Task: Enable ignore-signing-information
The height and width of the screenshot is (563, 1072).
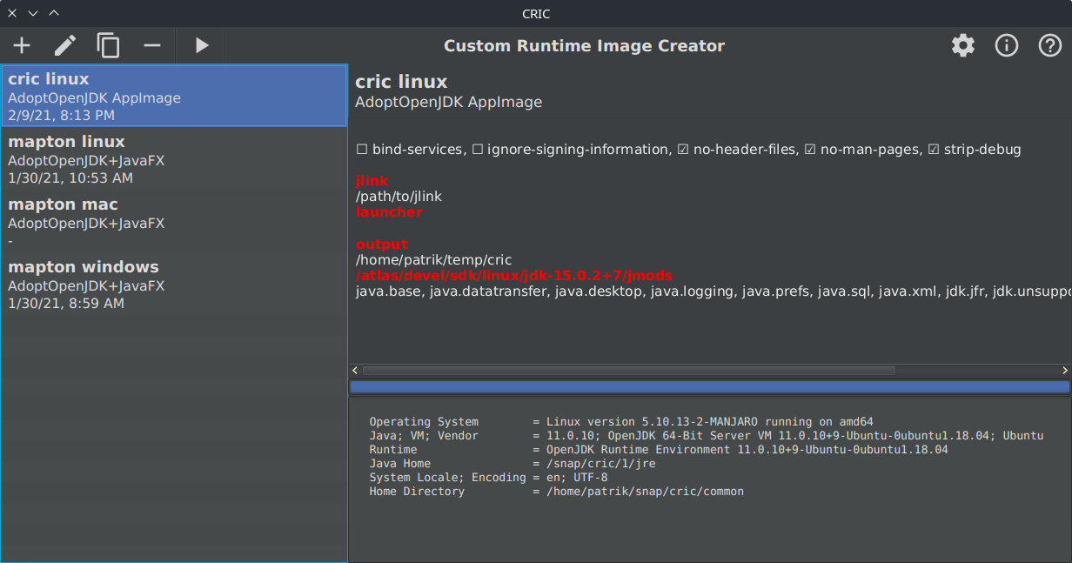Action: point(478,149)
